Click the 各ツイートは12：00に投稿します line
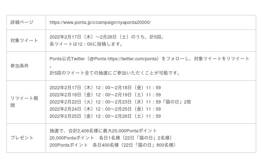 pyautogui.click(x=86, y=44)
